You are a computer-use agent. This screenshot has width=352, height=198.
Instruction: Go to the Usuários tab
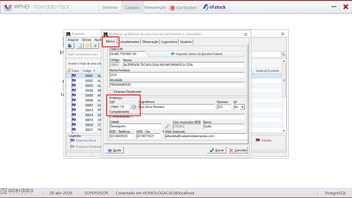[x=186, y=42]
